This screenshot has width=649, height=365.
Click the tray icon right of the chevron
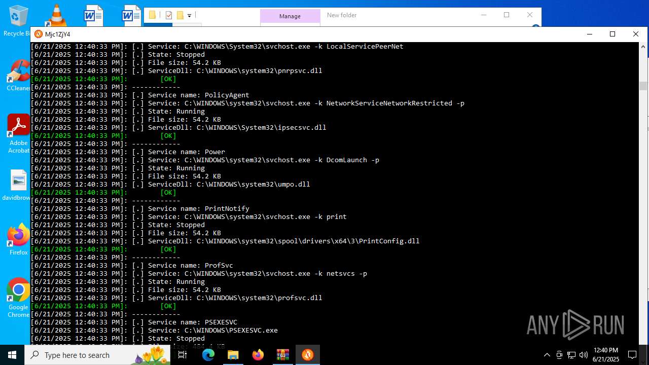click(x=559, y=355)
